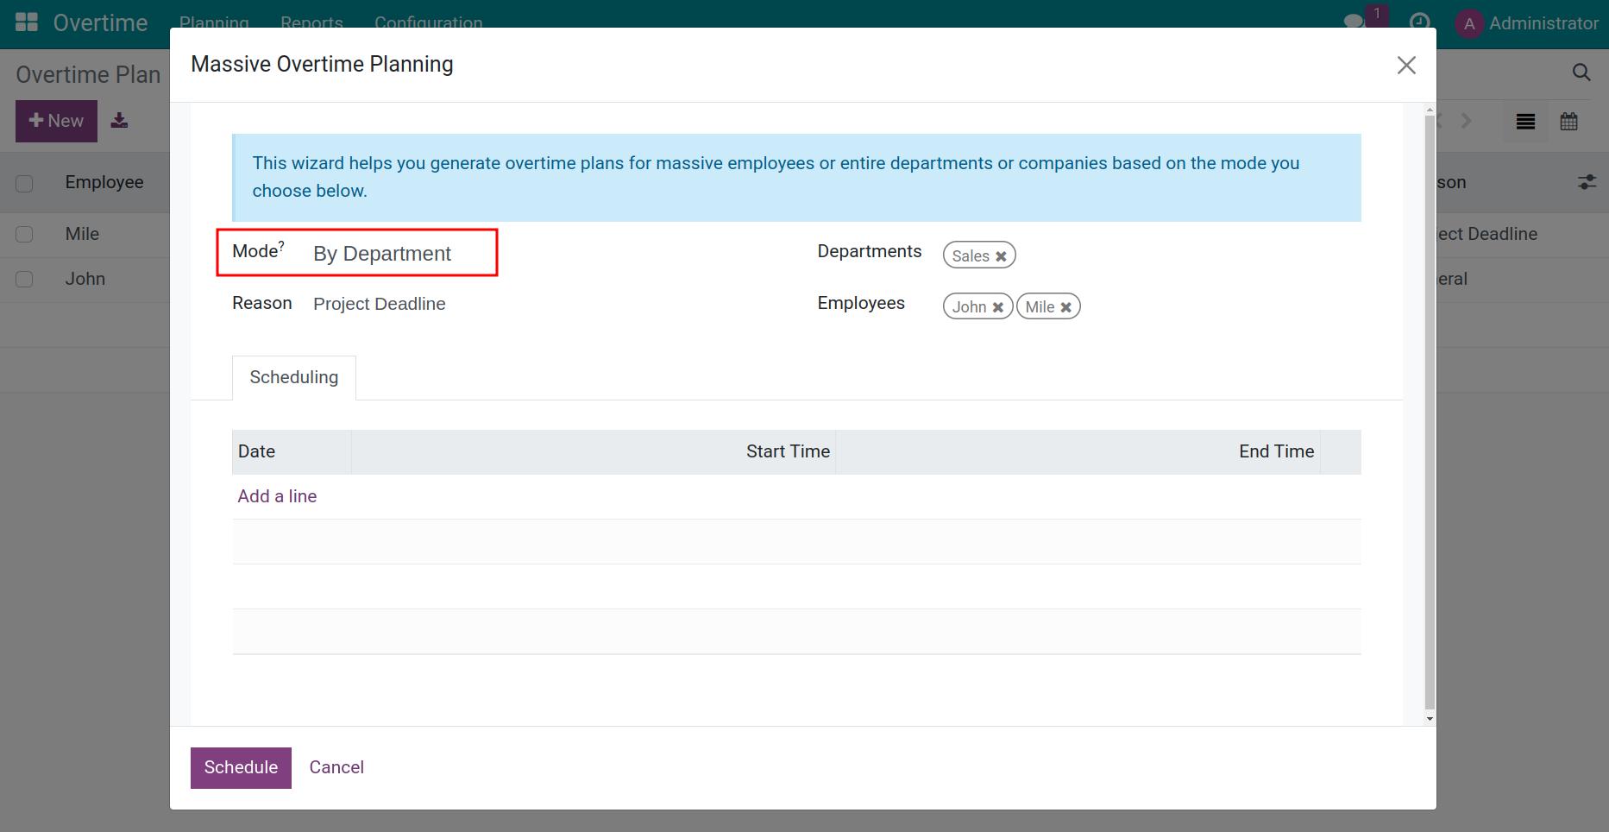Select the checkbox for the John row
This screenshot has width=1609, height=832.
[24, 280]
